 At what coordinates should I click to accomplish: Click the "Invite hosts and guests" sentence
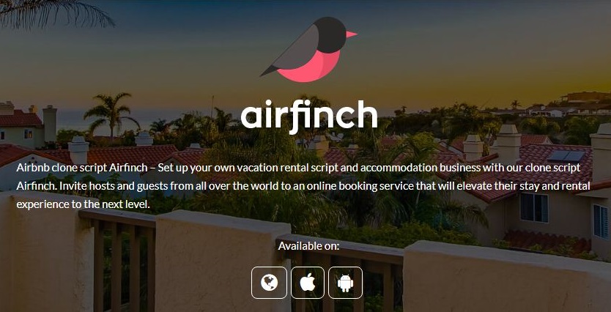108,186
